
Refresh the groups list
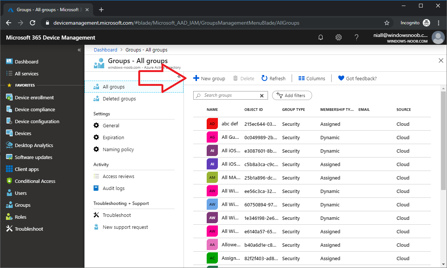(x=273, y=78)
